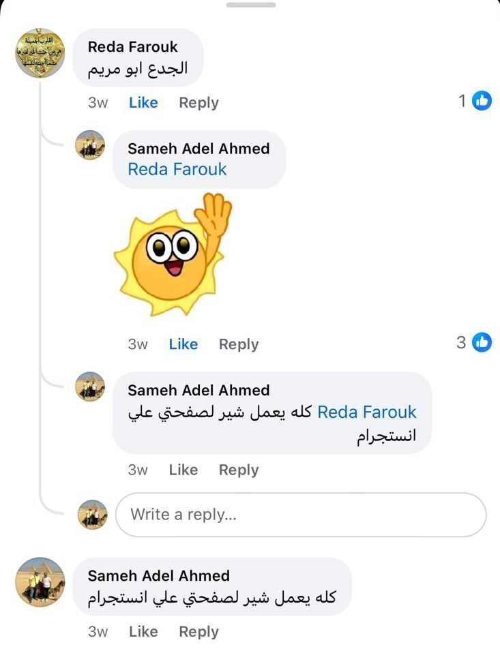Viewport: 500px width, 649px height.
Task: Reply to the sun sticker comment
Action: 238,344
